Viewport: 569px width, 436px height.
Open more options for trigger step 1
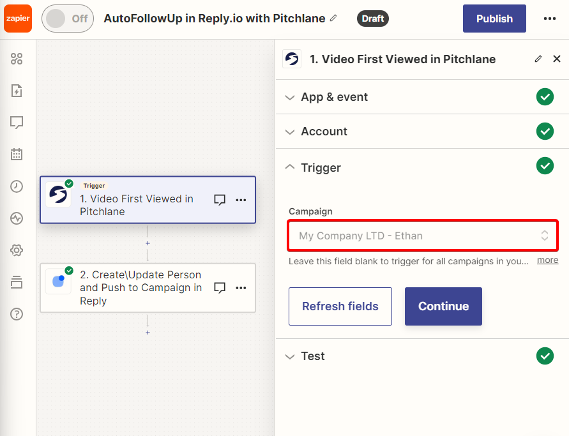[241, 200]
